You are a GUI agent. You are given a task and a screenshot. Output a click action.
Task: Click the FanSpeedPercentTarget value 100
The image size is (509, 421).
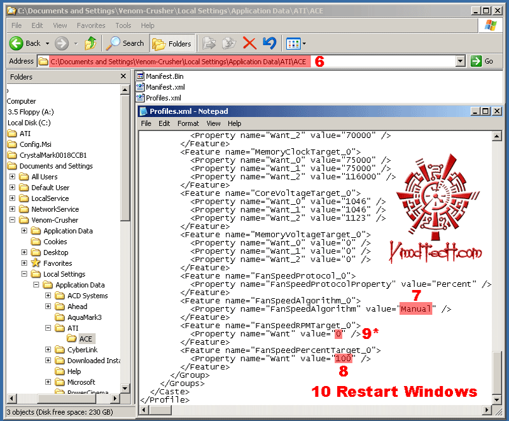pos(343,359)
